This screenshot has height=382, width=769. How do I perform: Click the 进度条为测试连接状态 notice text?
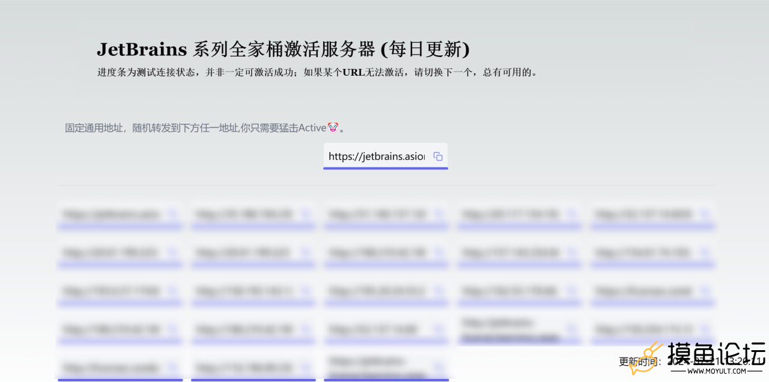317,73
